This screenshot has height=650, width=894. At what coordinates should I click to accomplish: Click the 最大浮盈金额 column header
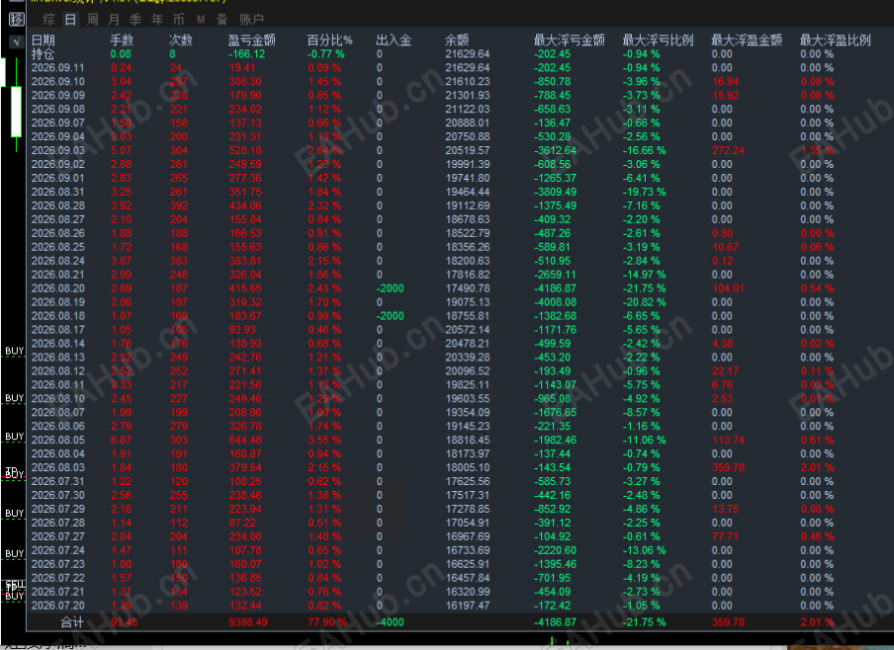click(747, 40)
